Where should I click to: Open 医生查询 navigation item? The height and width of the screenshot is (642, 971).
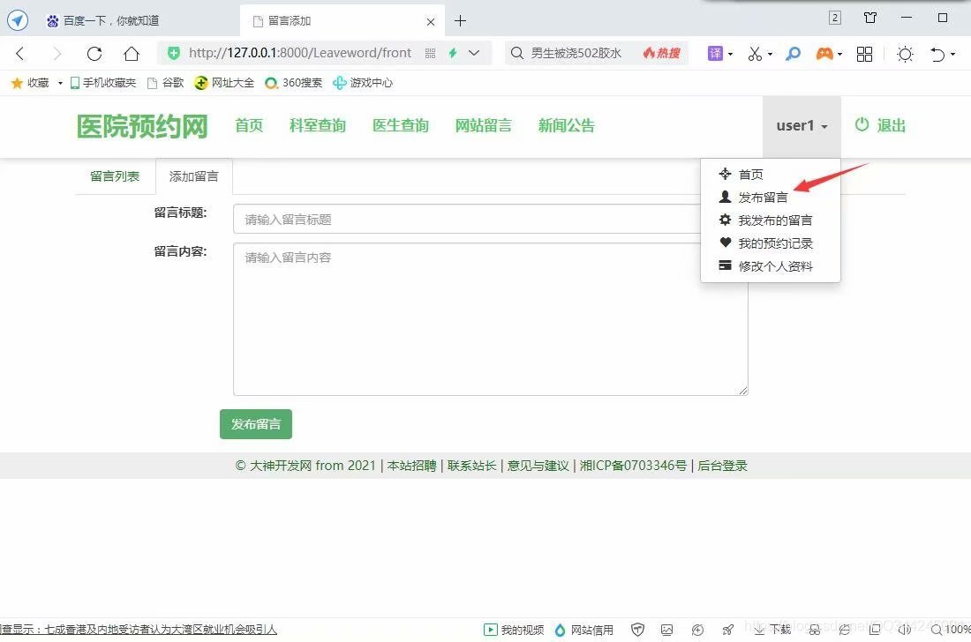point(401,125)
